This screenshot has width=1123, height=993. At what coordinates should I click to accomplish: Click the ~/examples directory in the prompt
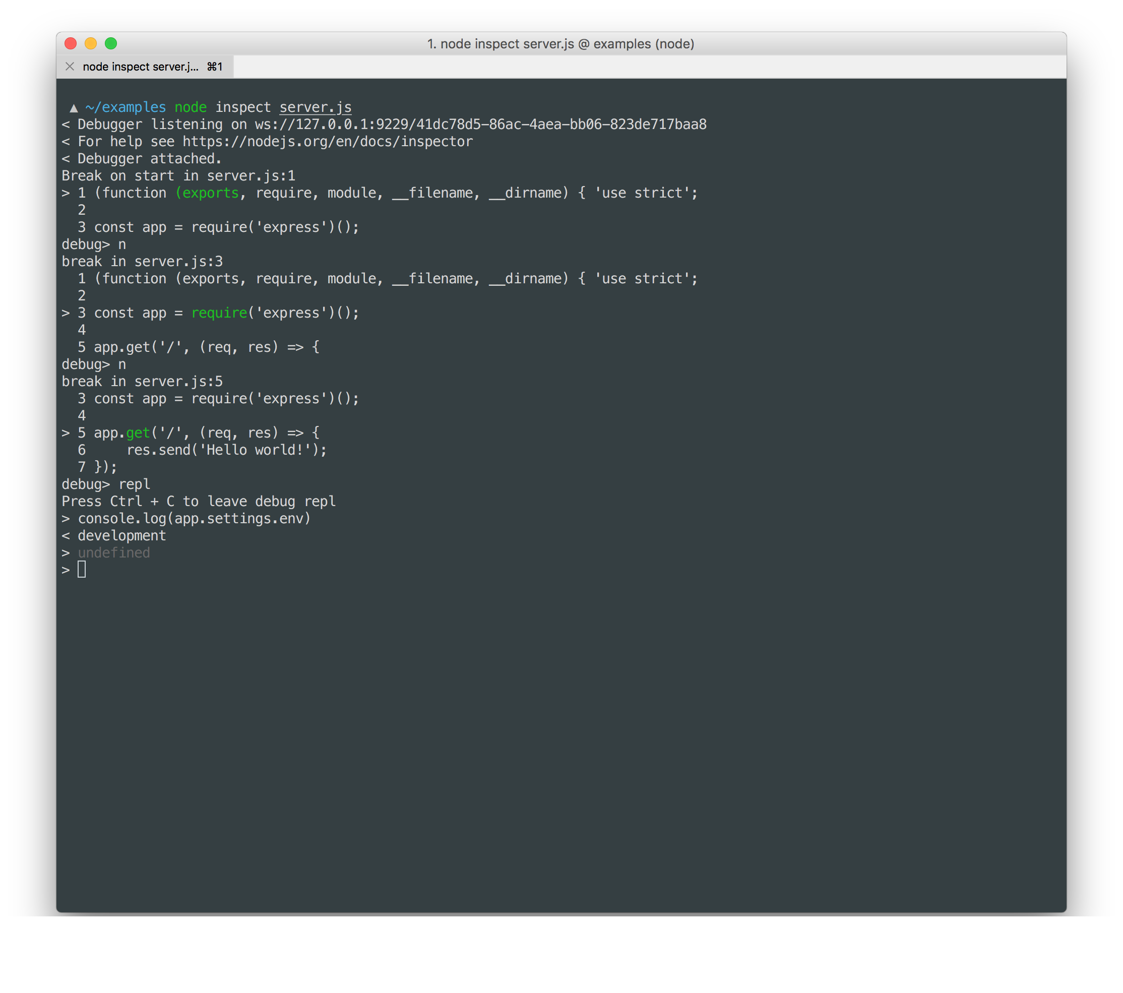click(126, 107)
